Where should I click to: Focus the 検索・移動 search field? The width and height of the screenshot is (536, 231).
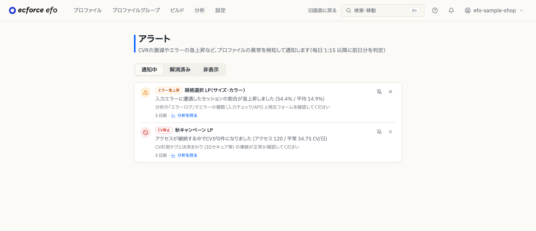click(383, 10)
